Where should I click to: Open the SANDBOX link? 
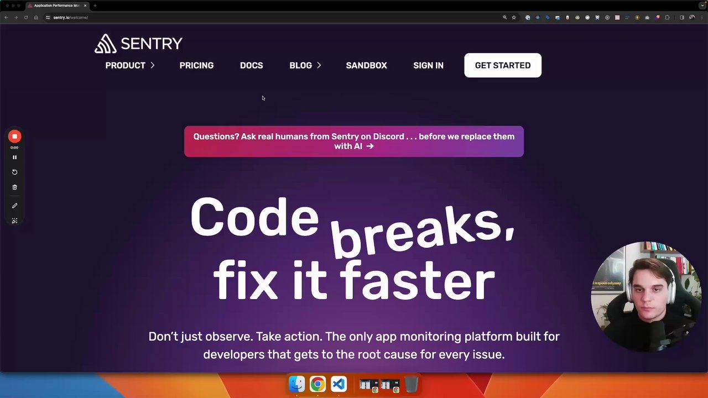(x=366, y=65)
